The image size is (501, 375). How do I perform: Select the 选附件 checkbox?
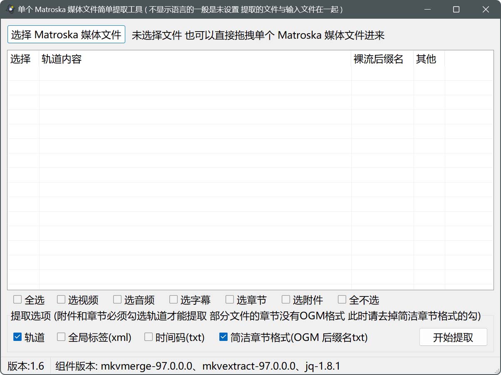tap(286, 299)
